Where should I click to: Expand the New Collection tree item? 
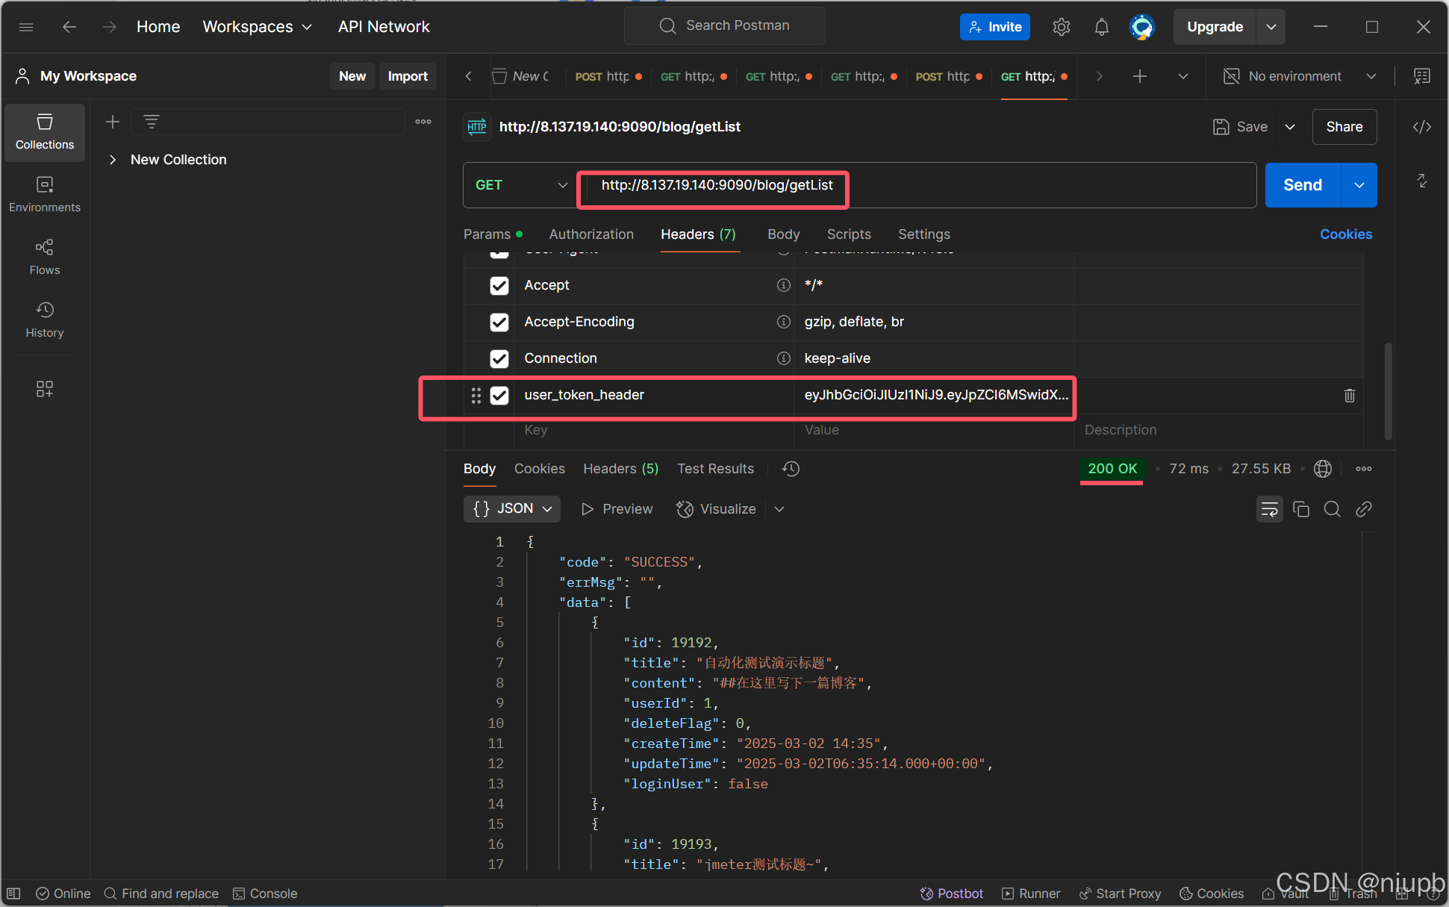(113, 160)
